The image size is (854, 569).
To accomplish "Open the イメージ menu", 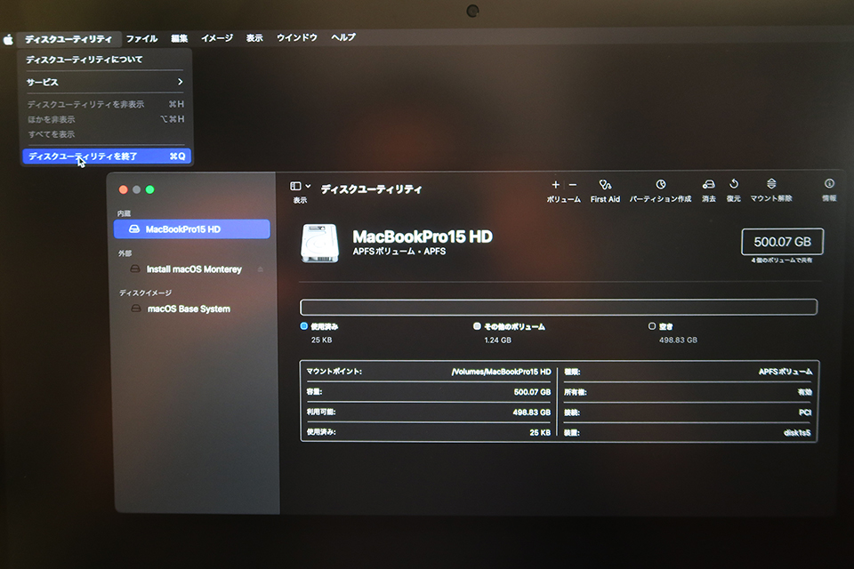I will (217, 38).
